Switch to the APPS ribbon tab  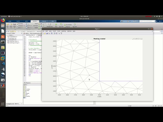[x=26, y=21]
